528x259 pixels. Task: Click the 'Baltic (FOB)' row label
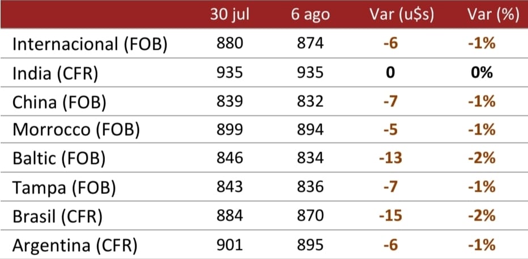tap(59, 158)
